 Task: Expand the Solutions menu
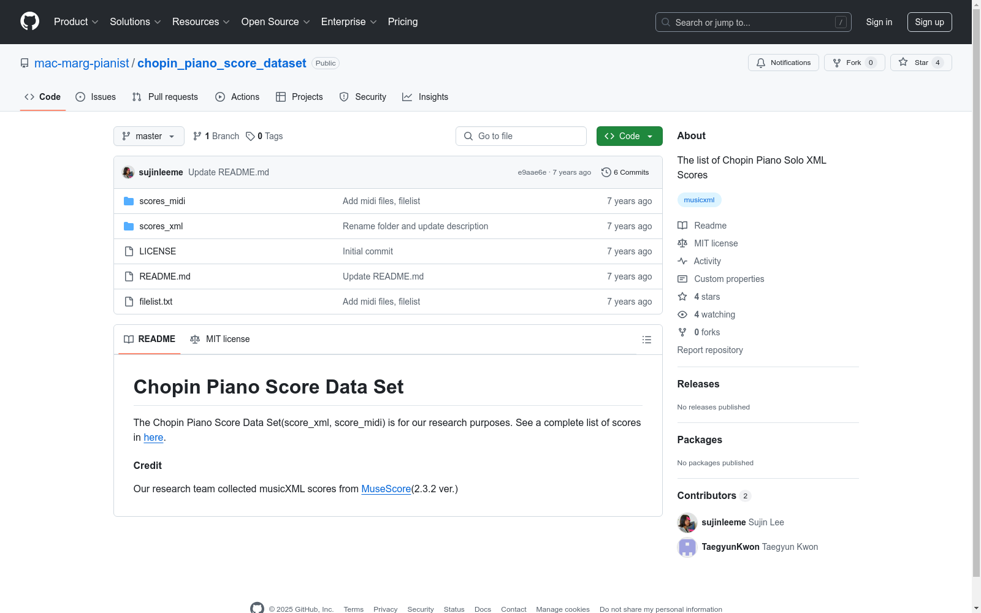(135, 22)
